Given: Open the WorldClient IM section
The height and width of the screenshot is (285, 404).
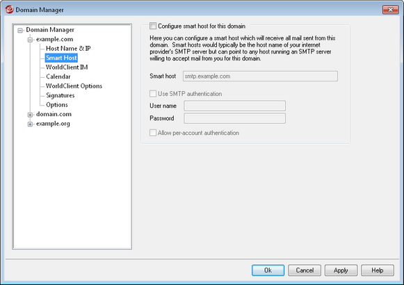Looking at the screenshot, I should [x=67, y=67].
